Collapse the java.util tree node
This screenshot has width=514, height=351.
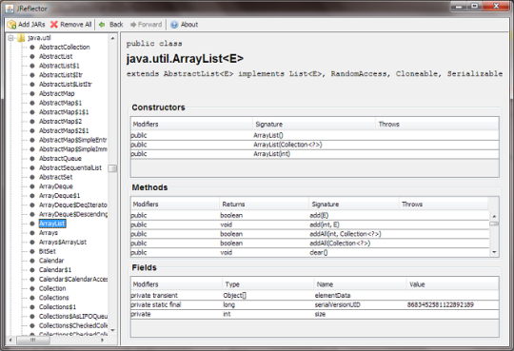pos(10,38)
